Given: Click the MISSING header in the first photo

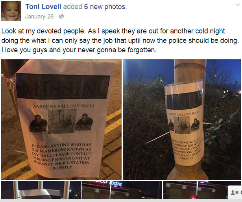Looking at the screenshot, I should click(x=63, y=86).
